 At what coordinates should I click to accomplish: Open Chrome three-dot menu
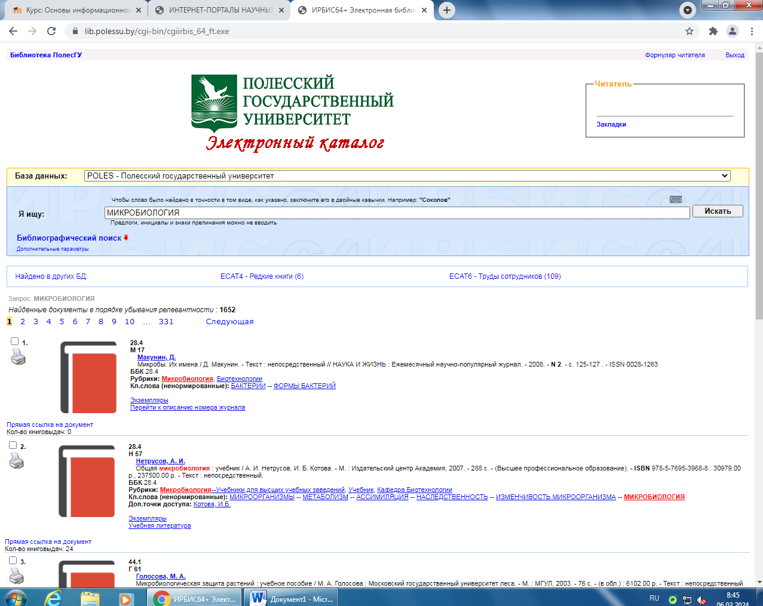(x=752, y=31)
